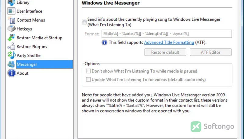Open the About page
Screen dimensions: 244x139
point(22,73)
